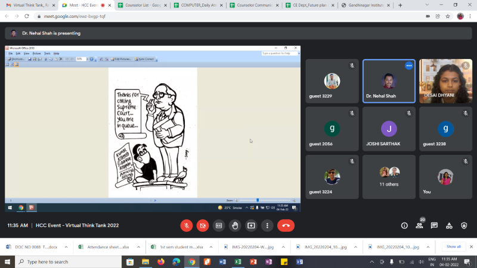This screenshot has width=477, height=268.
Task: Open Picture menu in presented Office window
Action: [x=36, y=54]
